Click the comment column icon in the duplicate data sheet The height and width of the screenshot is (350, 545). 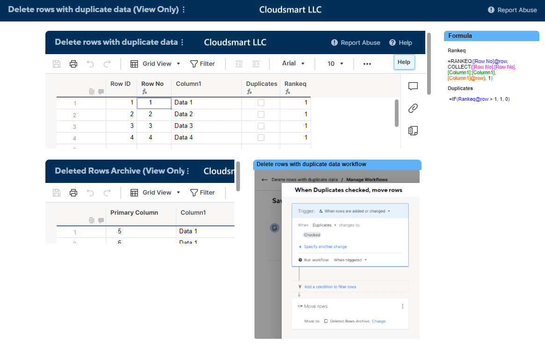(101, 91)
